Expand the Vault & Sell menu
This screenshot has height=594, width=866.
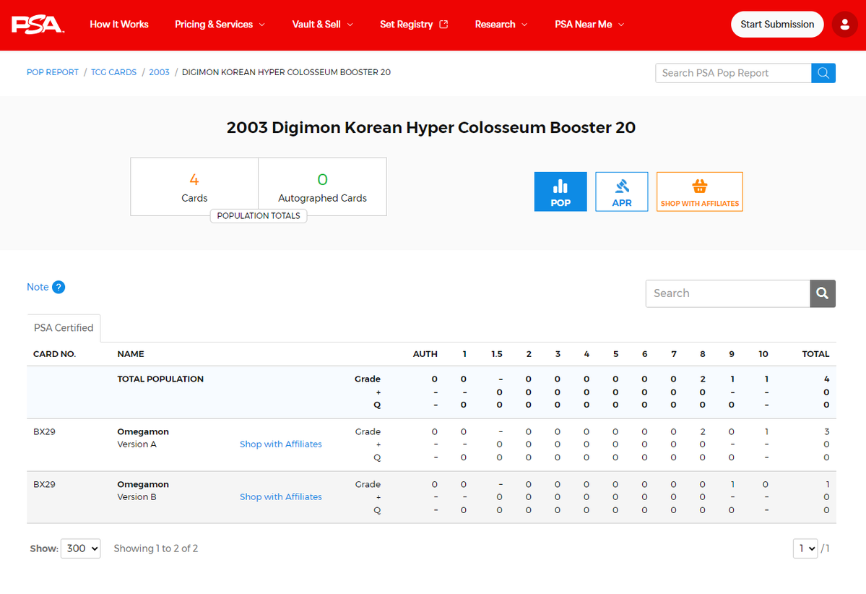click(x=323, y=25)
